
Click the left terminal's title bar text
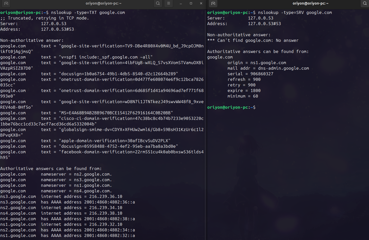tap(104, 4)
